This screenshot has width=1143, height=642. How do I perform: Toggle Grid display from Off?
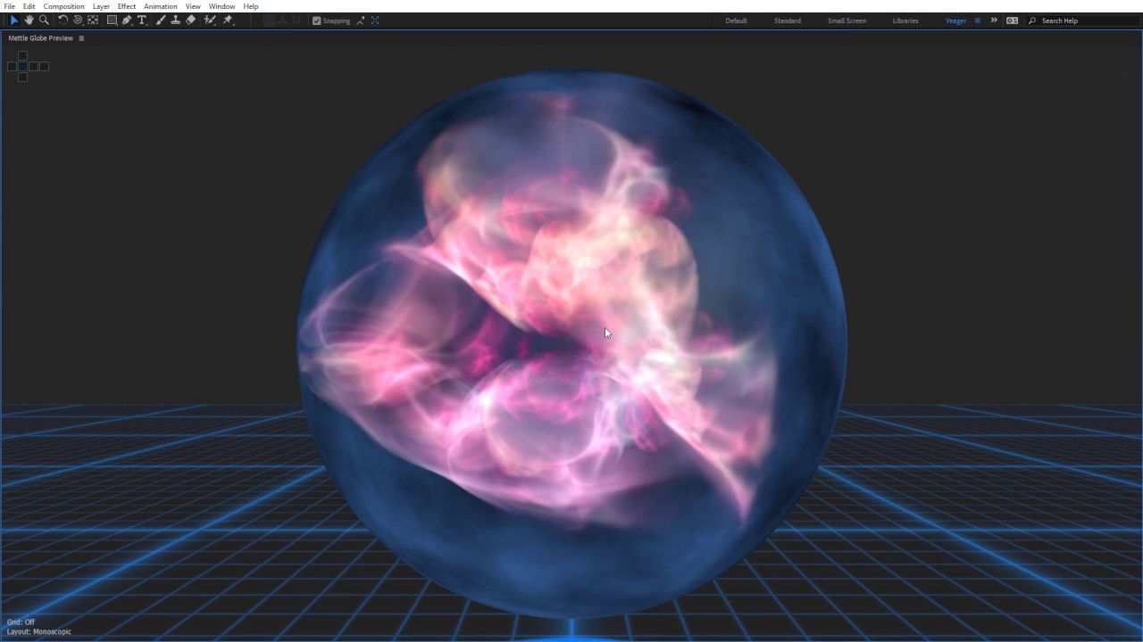(22, 621)
